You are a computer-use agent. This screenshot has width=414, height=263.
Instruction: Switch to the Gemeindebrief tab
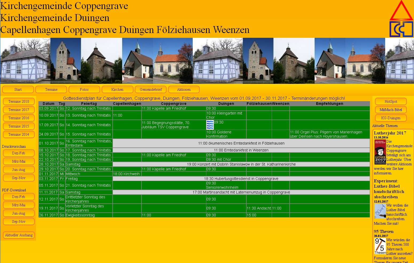[x=150, y=89]
